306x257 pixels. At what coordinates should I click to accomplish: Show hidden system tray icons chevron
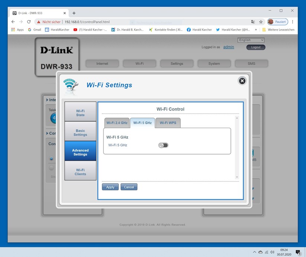(x=254, y=252)
